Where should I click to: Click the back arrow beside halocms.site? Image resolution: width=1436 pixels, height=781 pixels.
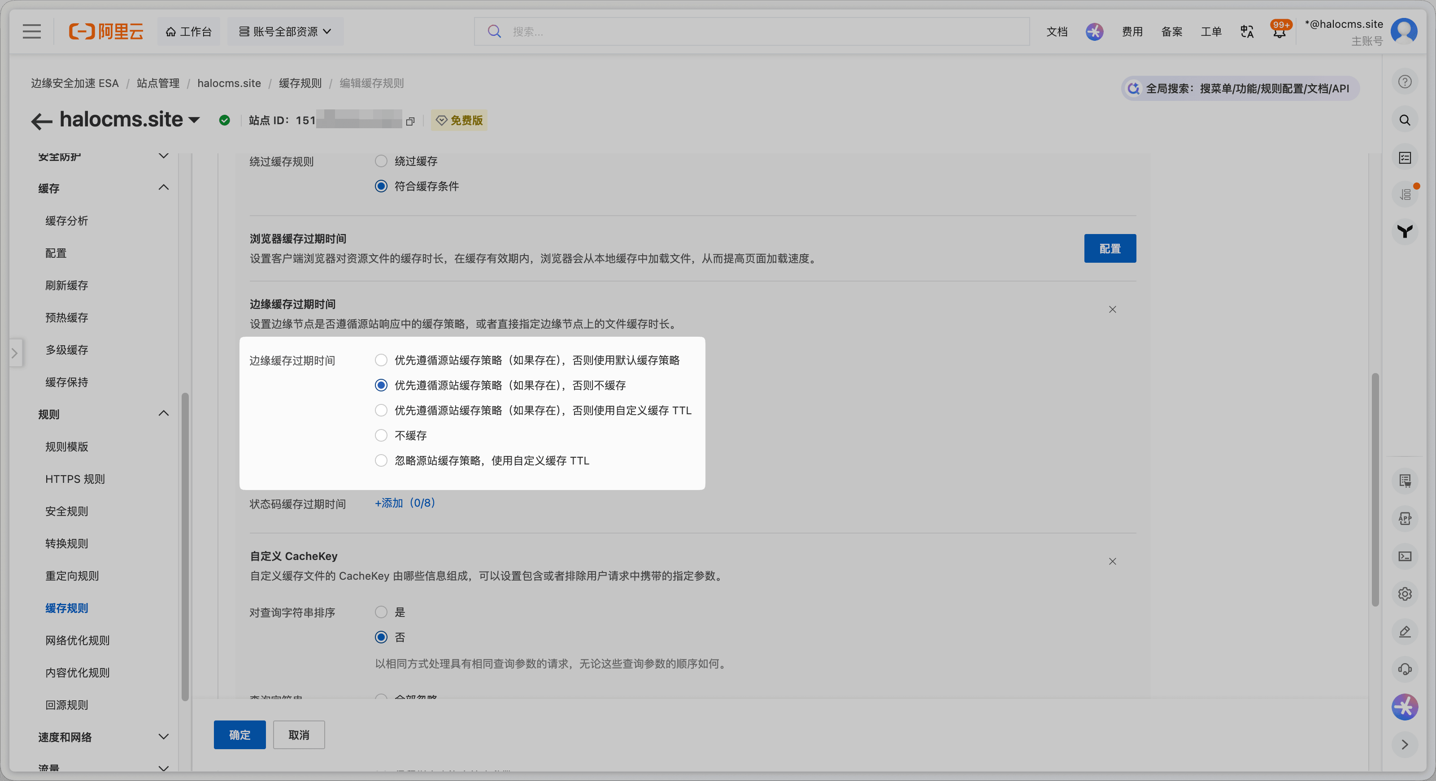click(41, 121)
